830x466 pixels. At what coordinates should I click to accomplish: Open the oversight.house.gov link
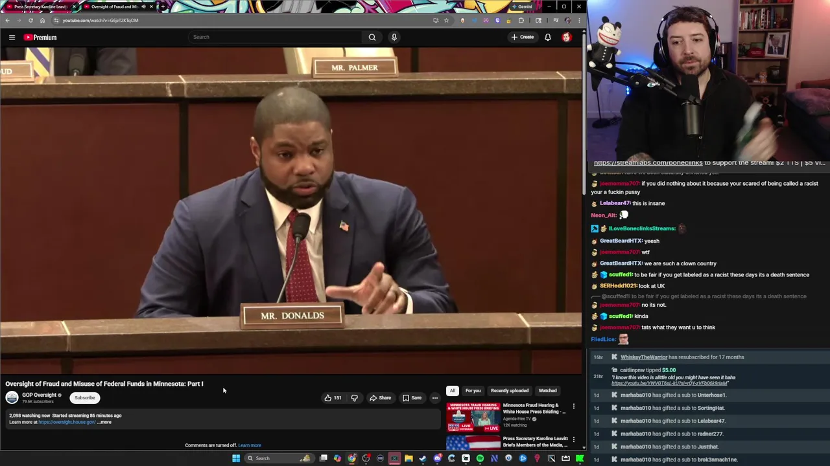[x=67, y=422]
